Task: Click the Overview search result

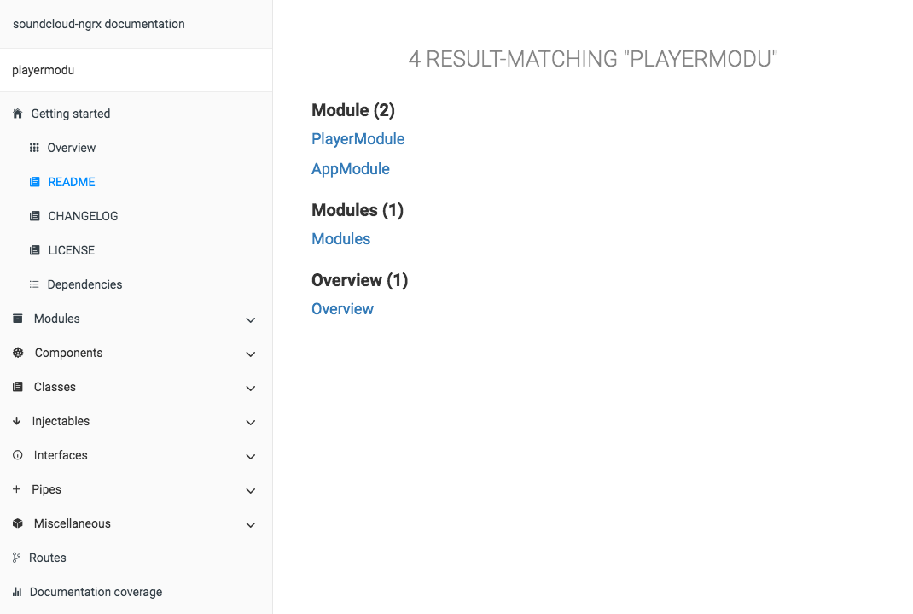Action: click(342, 308)
